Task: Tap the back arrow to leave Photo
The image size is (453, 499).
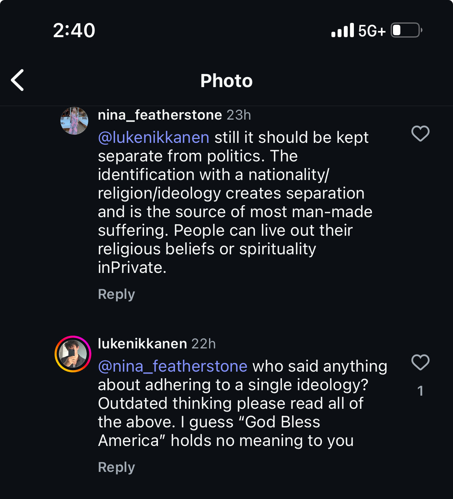Action: [x=18, y=80]
